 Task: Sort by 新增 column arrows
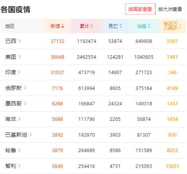[x=63, y=26]
